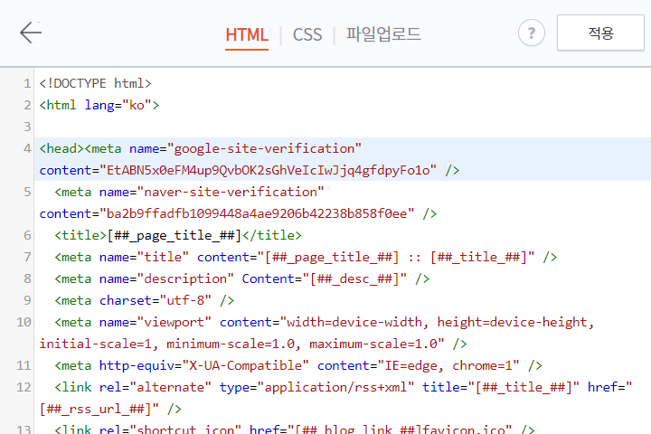Click the [##_desc_##] description content value
651x434 pixels.
coord(355,278)
